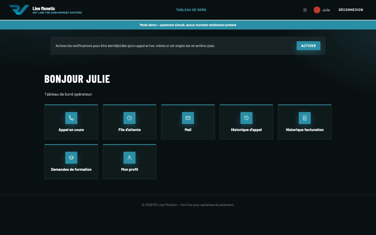Click Julie's red avatar circle
The image size is (376, 235).
tap(317, 10)
